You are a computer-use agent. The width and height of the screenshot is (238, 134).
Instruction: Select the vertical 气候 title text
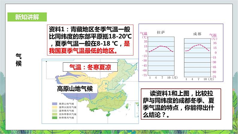coord(19,60)
